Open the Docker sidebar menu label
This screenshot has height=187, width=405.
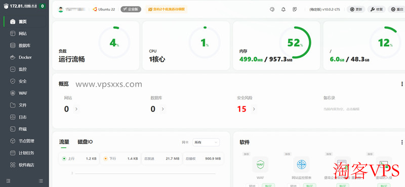[25, 57]
